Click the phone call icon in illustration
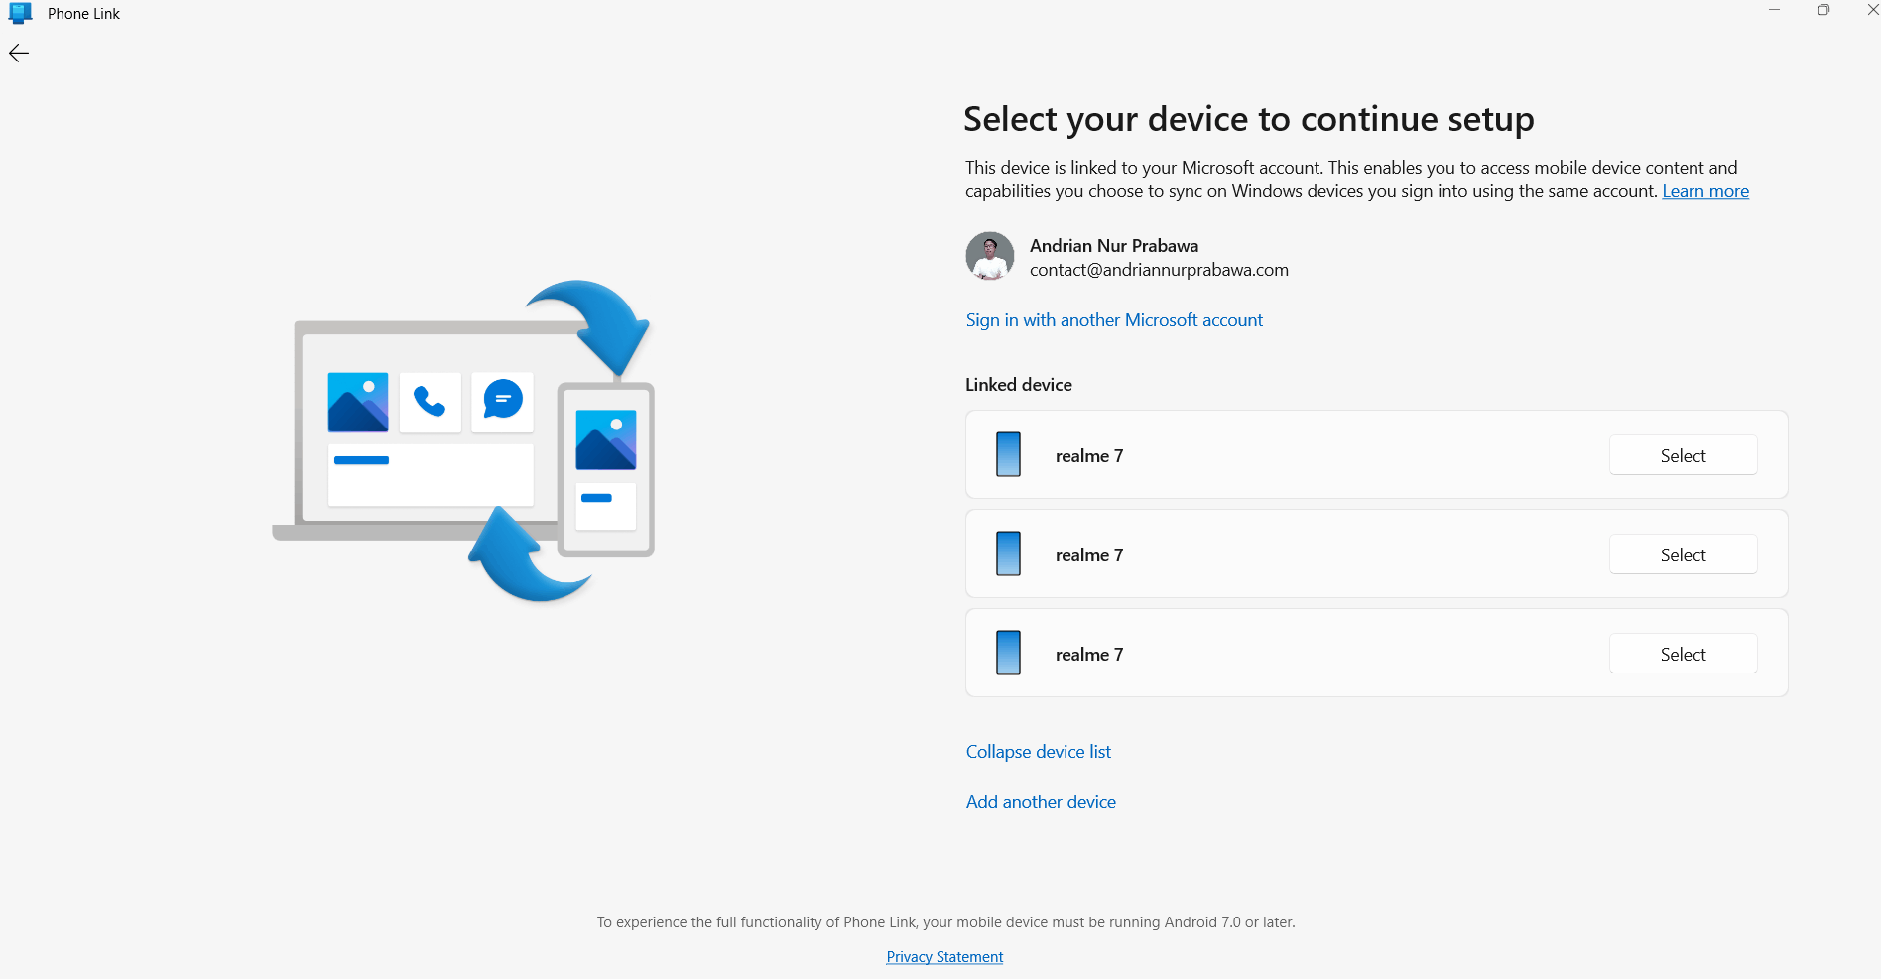The height and width of the screenshot is (979, 1881). point(430,402)
